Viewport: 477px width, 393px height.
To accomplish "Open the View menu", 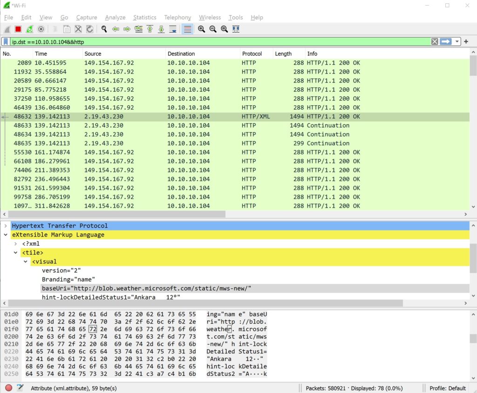I will pos(46,18).
